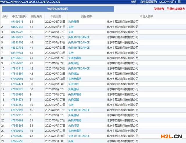Open the 帮助 help link
This screenshot has height=143, width=186.
pyautogui.click(x=134, y=2)
